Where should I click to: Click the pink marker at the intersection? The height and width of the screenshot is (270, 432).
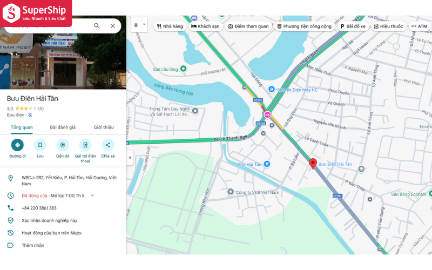[x=267, y=114]
